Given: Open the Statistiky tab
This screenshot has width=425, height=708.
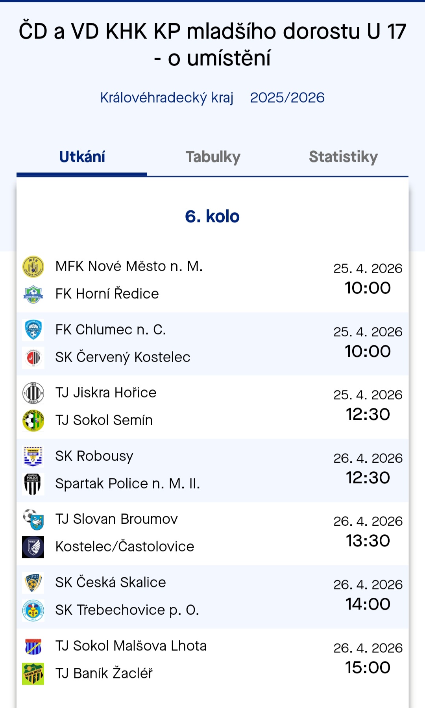Looking at the screenshot, I should tap(343, 157).
